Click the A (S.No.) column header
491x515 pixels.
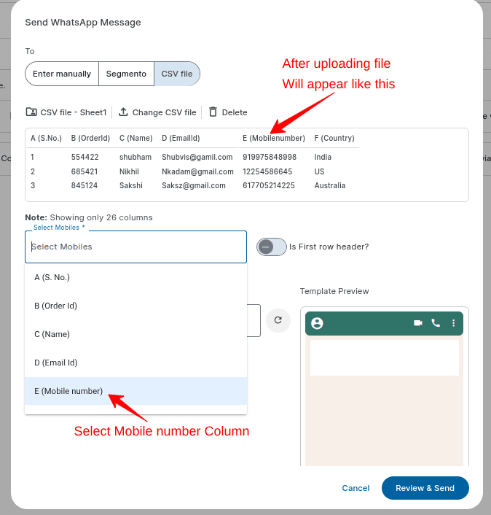click(x=46, y=139)
